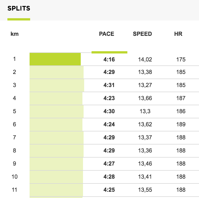
Task: Click the heart rate 189 in row 6
Action: pyautogui.click(x=181, y=124)
